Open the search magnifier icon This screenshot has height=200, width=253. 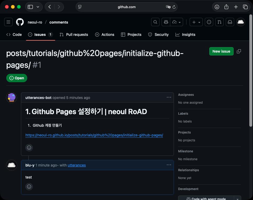pos(155,22)
